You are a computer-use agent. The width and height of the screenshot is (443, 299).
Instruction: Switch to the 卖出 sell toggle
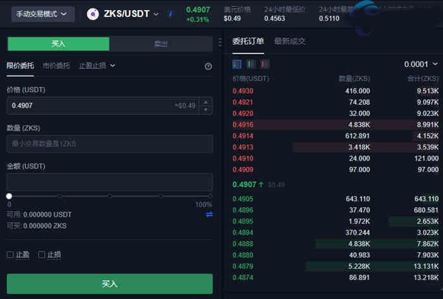pyautogui.click(x=161, y=44)
